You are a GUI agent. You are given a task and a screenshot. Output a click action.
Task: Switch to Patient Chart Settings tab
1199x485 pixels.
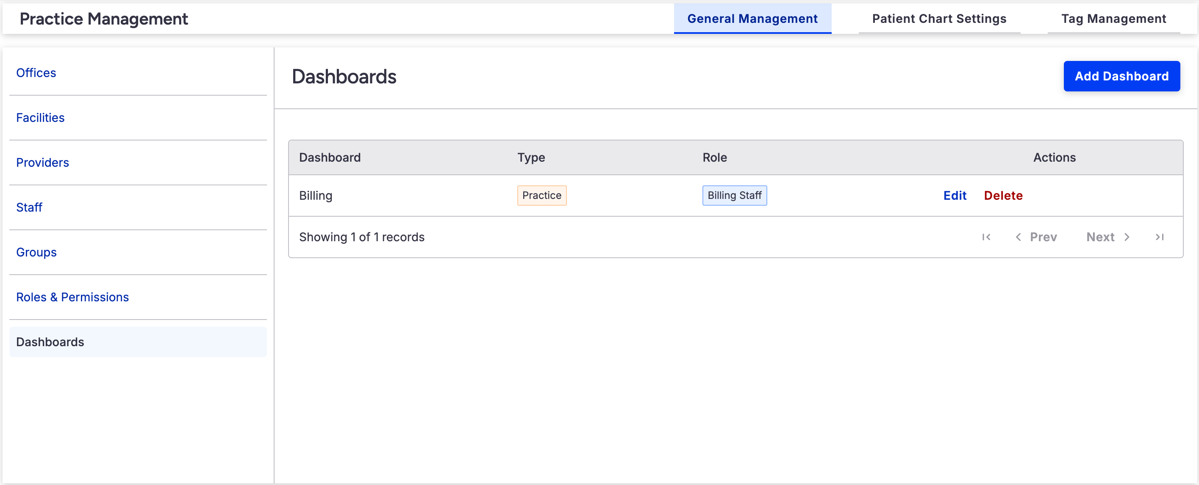click(x=939, y=19)
